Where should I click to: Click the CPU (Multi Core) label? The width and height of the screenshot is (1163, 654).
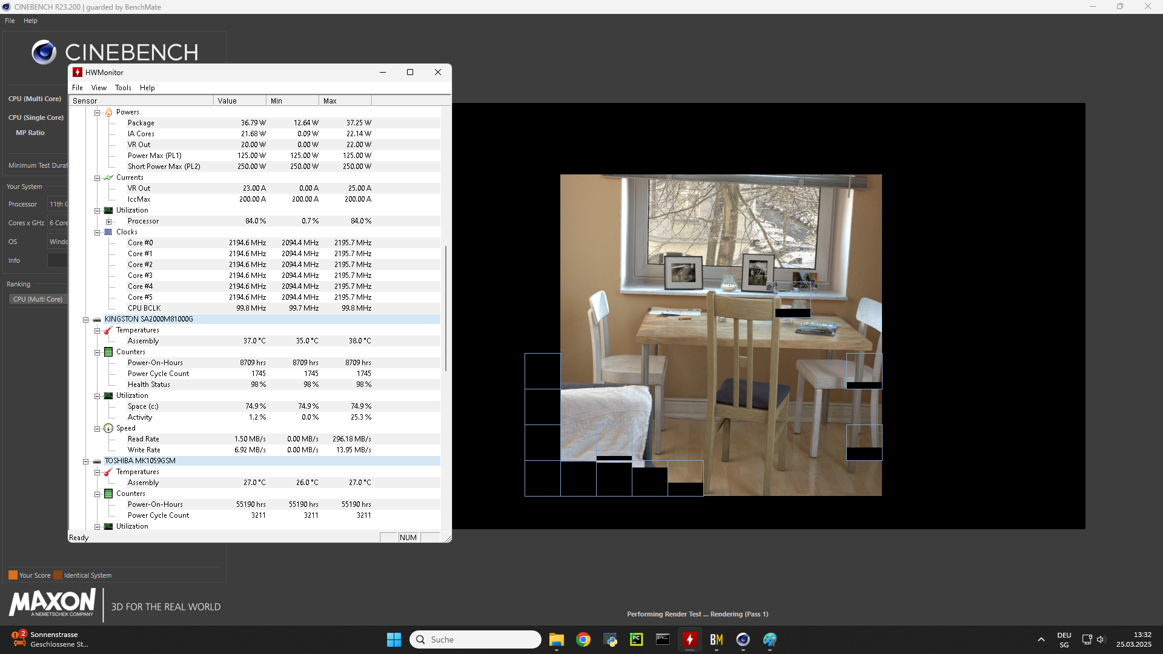(35, 99)
